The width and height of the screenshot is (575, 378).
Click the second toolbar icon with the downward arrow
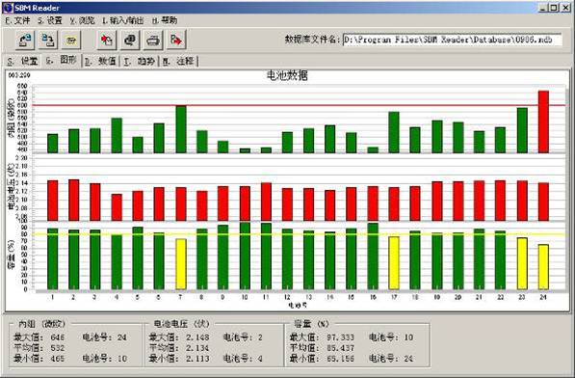point(47,40)
